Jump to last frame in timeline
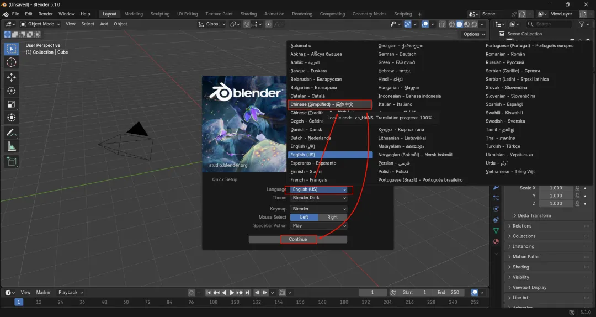 pyautogui.click(x=247, y=292)
